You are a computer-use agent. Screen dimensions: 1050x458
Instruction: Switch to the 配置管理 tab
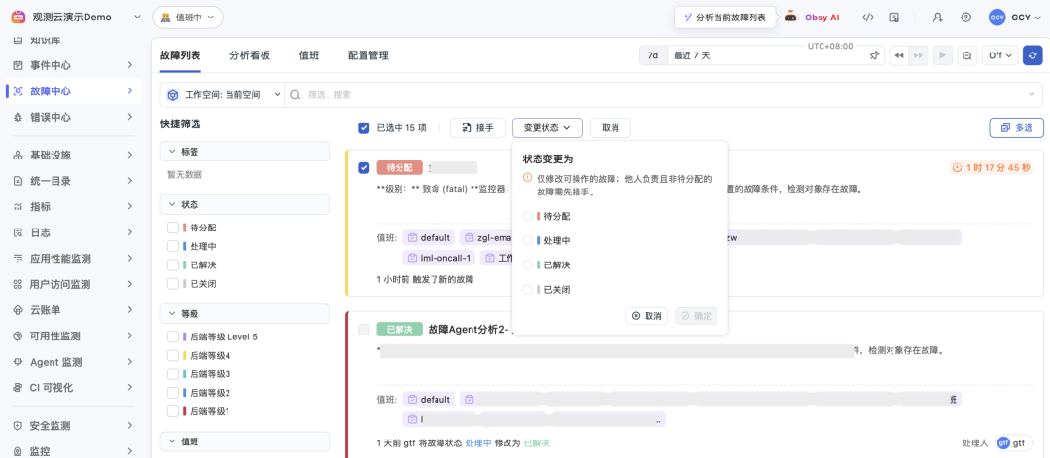368,55
